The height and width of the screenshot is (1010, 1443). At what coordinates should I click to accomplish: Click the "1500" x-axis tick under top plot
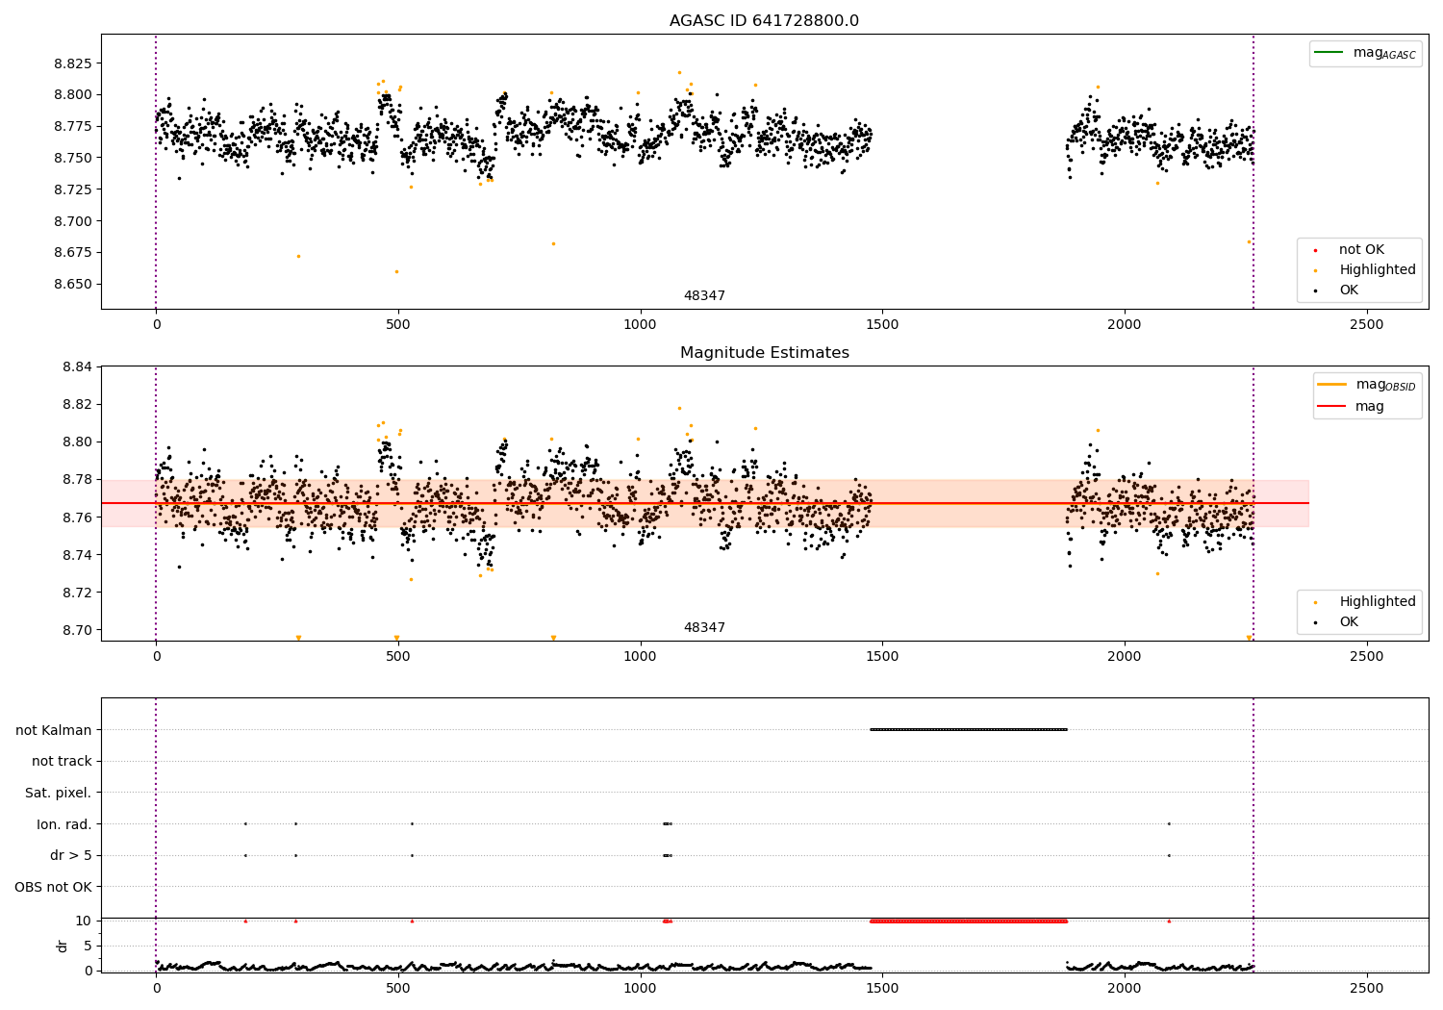pos(882,325)
